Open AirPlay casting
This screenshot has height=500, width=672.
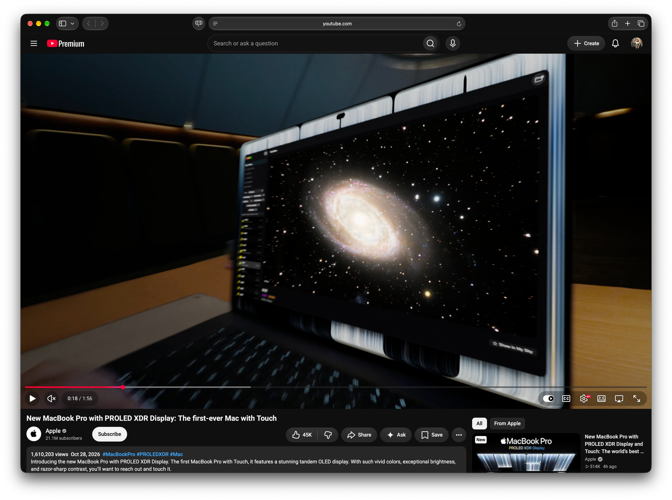pyautogui.click(x=619, y=398)
